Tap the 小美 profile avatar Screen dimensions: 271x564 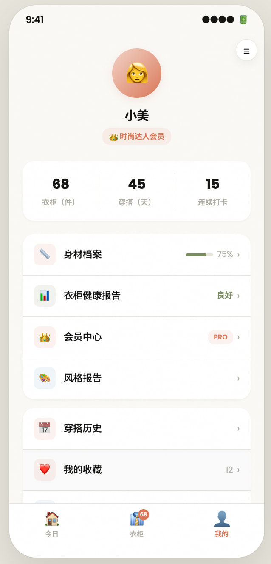coord(137,73)
